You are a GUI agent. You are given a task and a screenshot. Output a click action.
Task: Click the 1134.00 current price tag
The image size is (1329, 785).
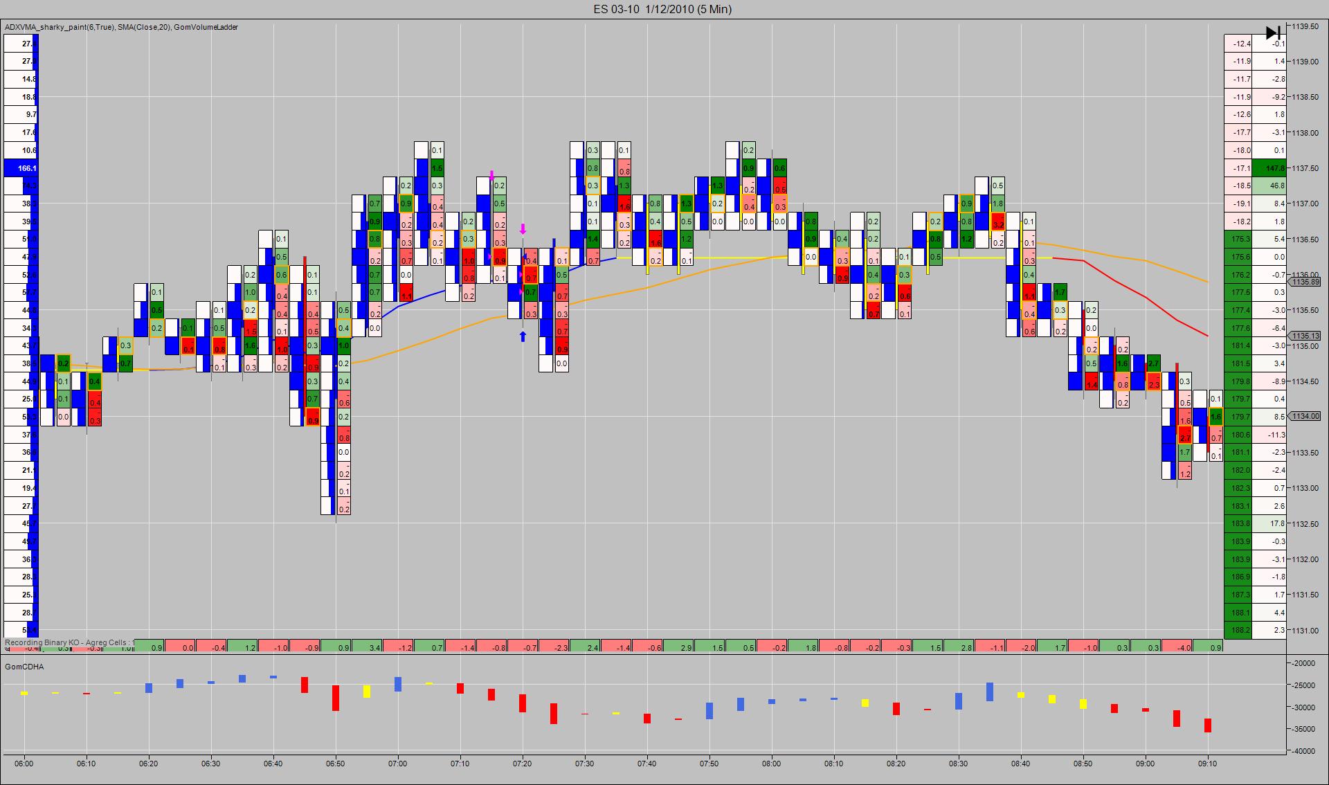pos(1305,416)
